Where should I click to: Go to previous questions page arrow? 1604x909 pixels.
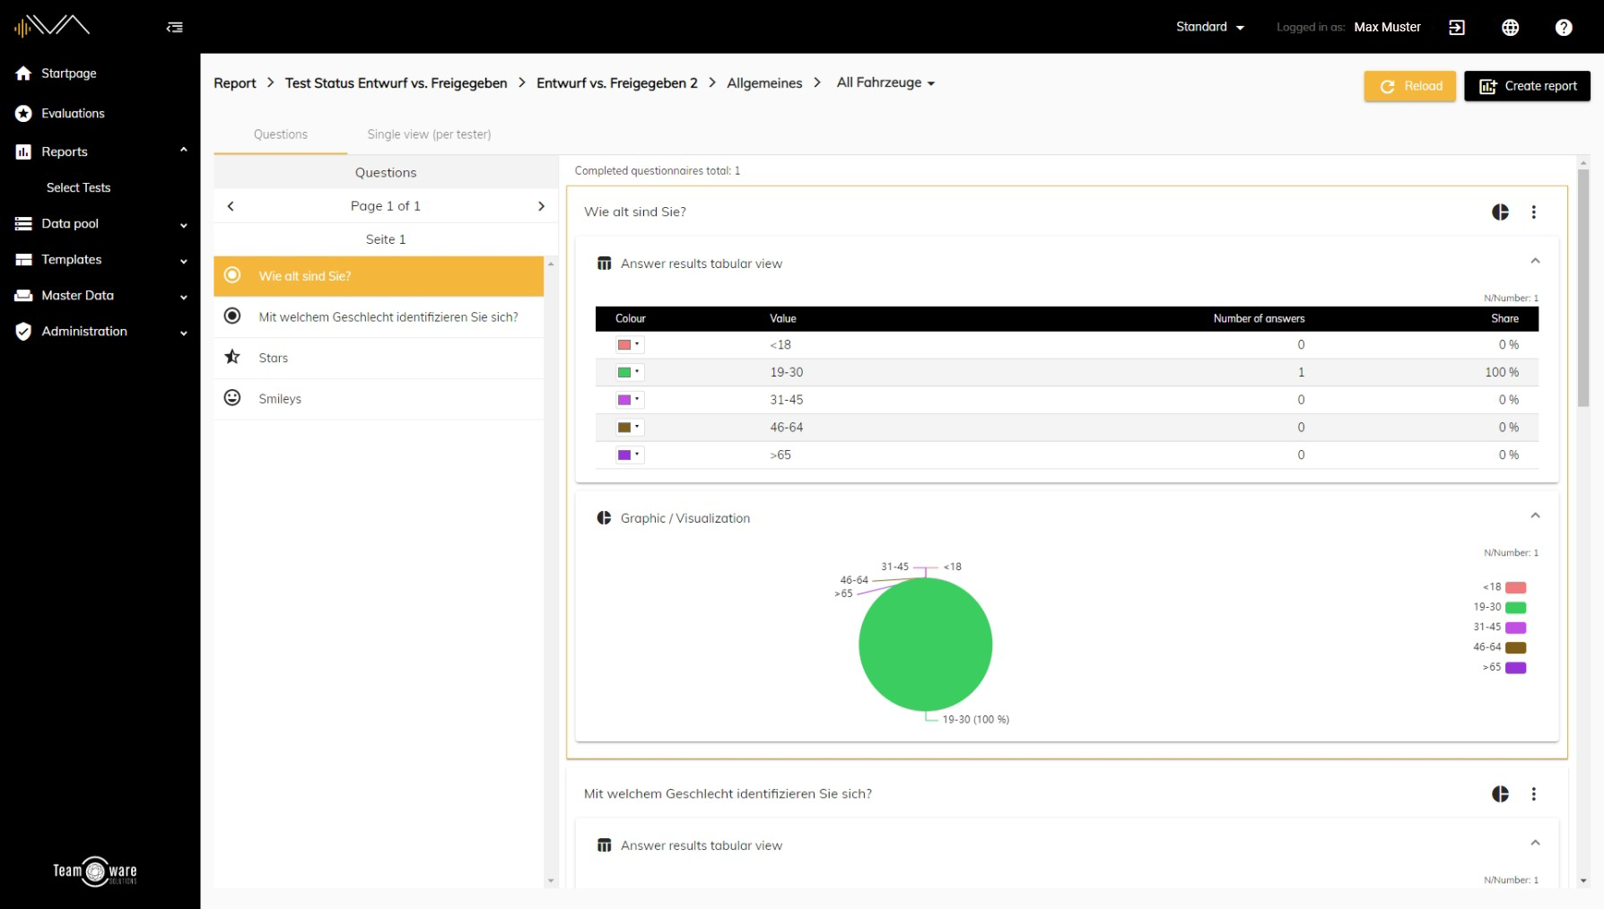[231, 205]
